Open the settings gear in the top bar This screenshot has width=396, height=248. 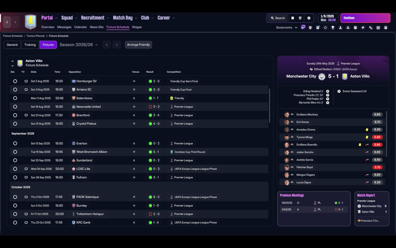click(x=309, y=18)
